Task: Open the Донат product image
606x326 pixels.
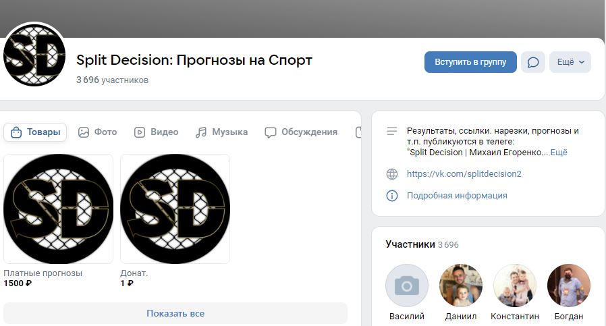Action: pos(175,209)
